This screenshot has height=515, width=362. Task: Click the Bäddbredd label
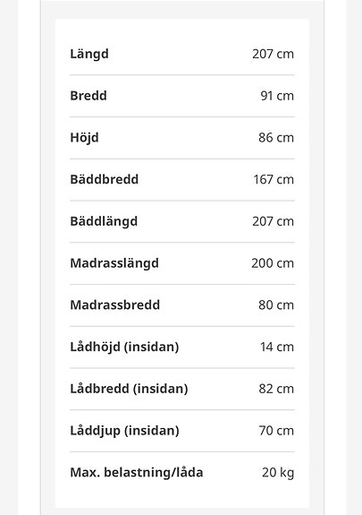click(x=105, y=179)
